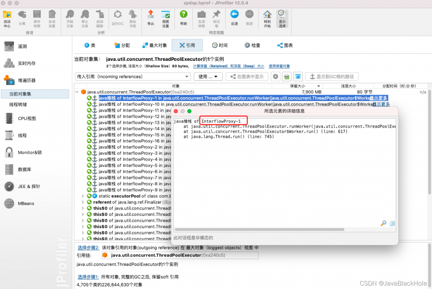Switch to the 时间 time tab
This screenshot has height=289, width=432.
tap(220, 45)
